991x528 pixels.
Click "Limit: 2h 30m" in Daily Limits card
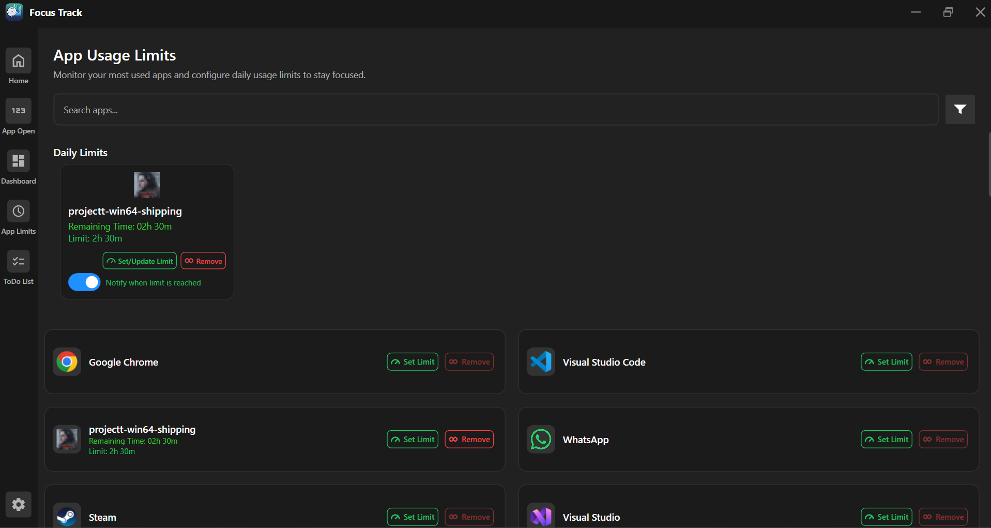[95, 238]
